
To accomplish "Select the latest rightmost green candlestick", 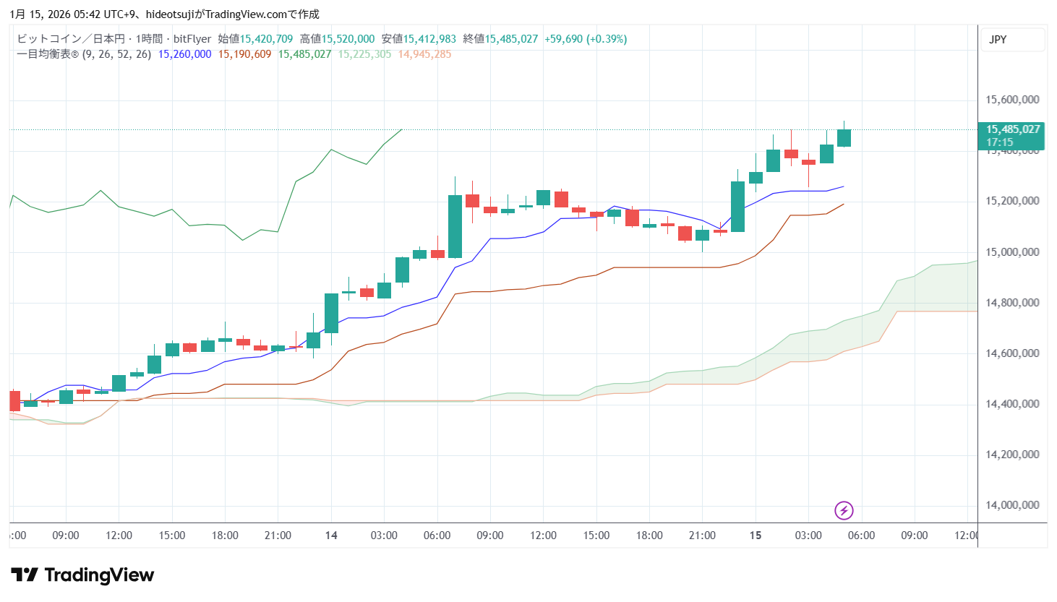I will point(844,138).
